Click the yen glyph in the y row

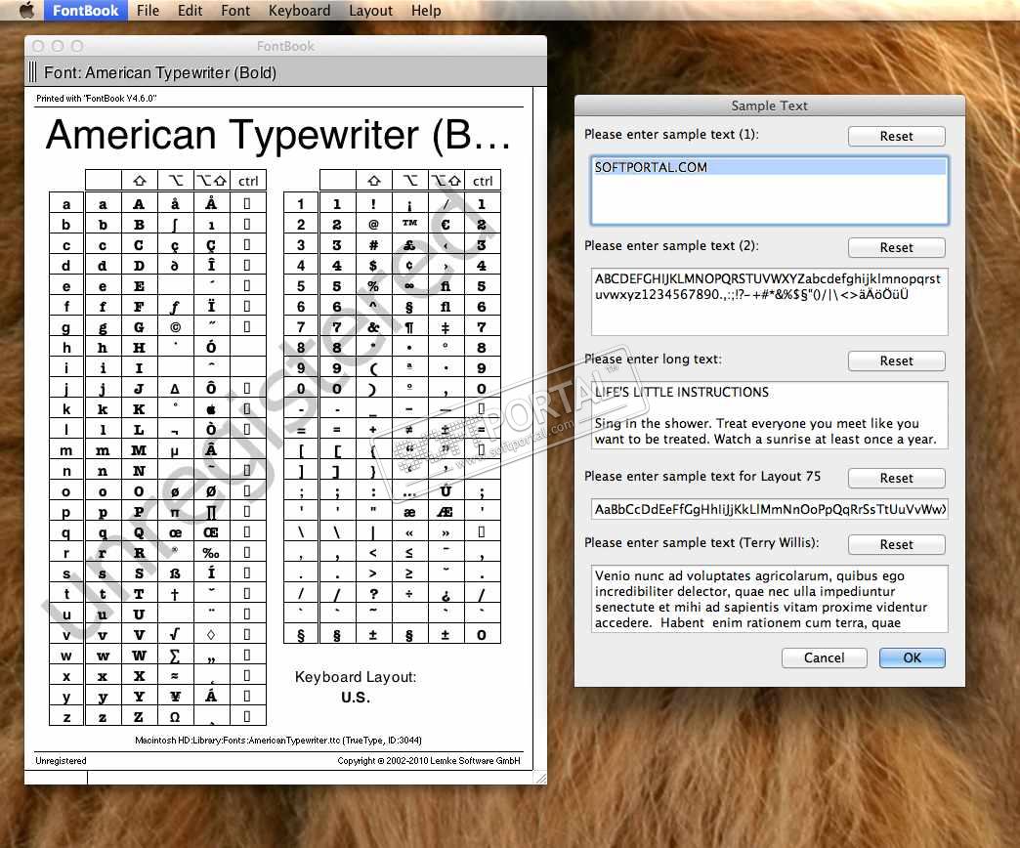coord(175,696)
